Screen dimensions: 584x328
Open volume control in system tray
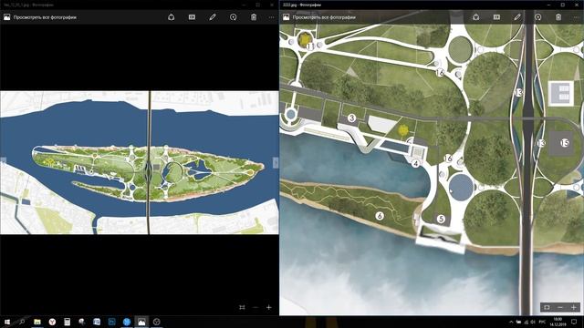pos(533,322)
